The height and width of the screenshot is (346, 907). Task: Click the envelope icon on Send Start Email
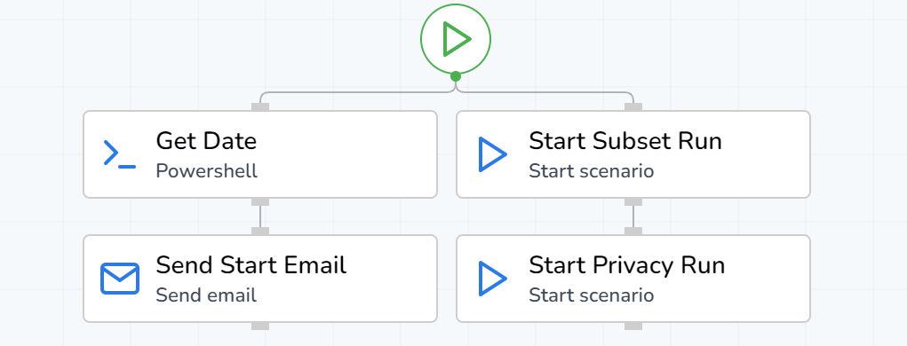coord(120,279)
